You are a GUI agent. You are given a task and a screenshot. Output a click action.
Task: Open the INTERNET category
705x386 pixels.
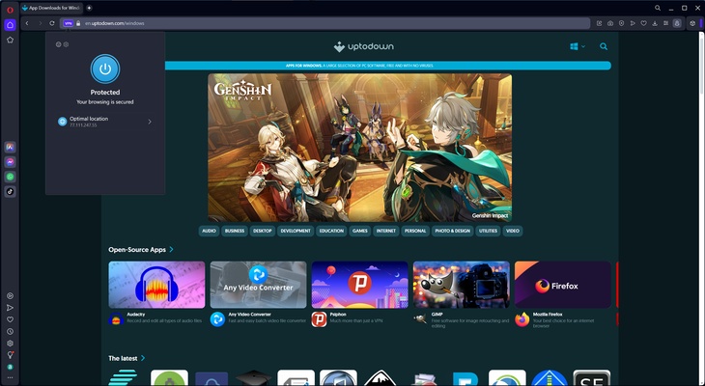pos(386,231)
